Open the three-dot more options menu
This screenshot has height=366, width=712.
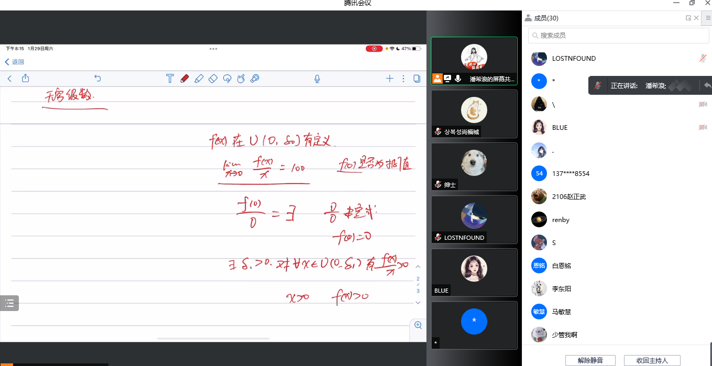click(403, 79)
